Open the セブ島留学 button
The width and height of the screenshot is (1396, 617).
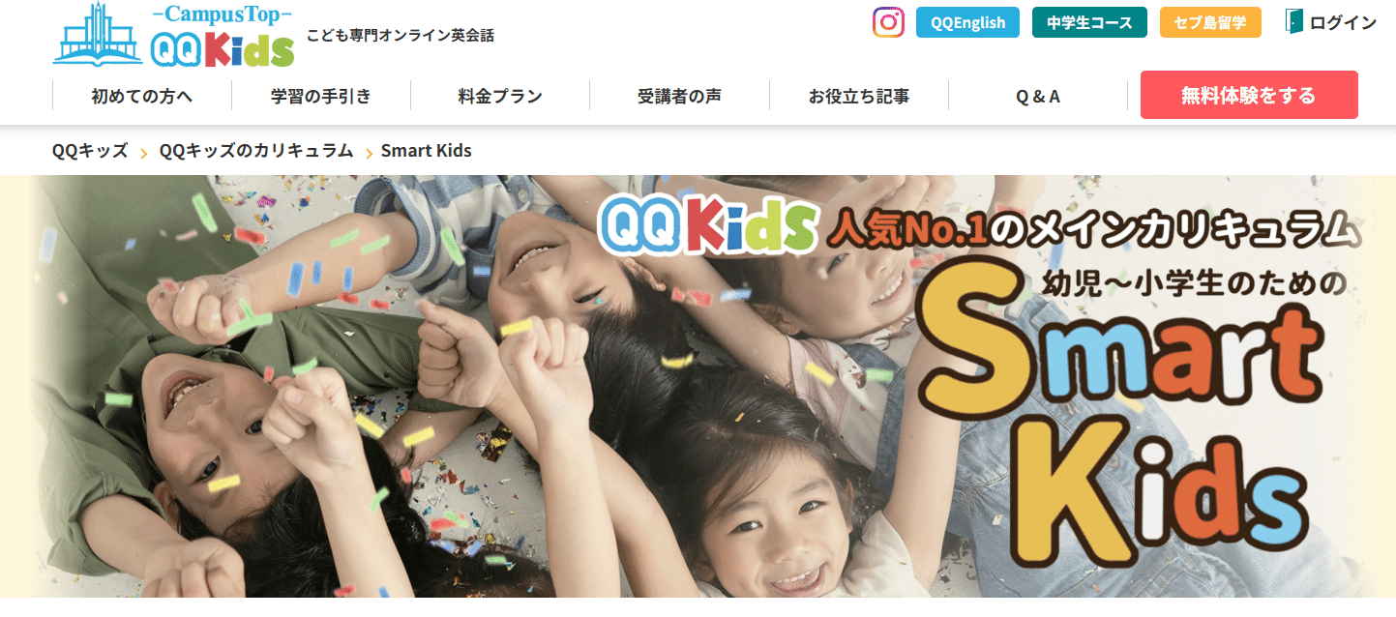[x=1210, y=22]
